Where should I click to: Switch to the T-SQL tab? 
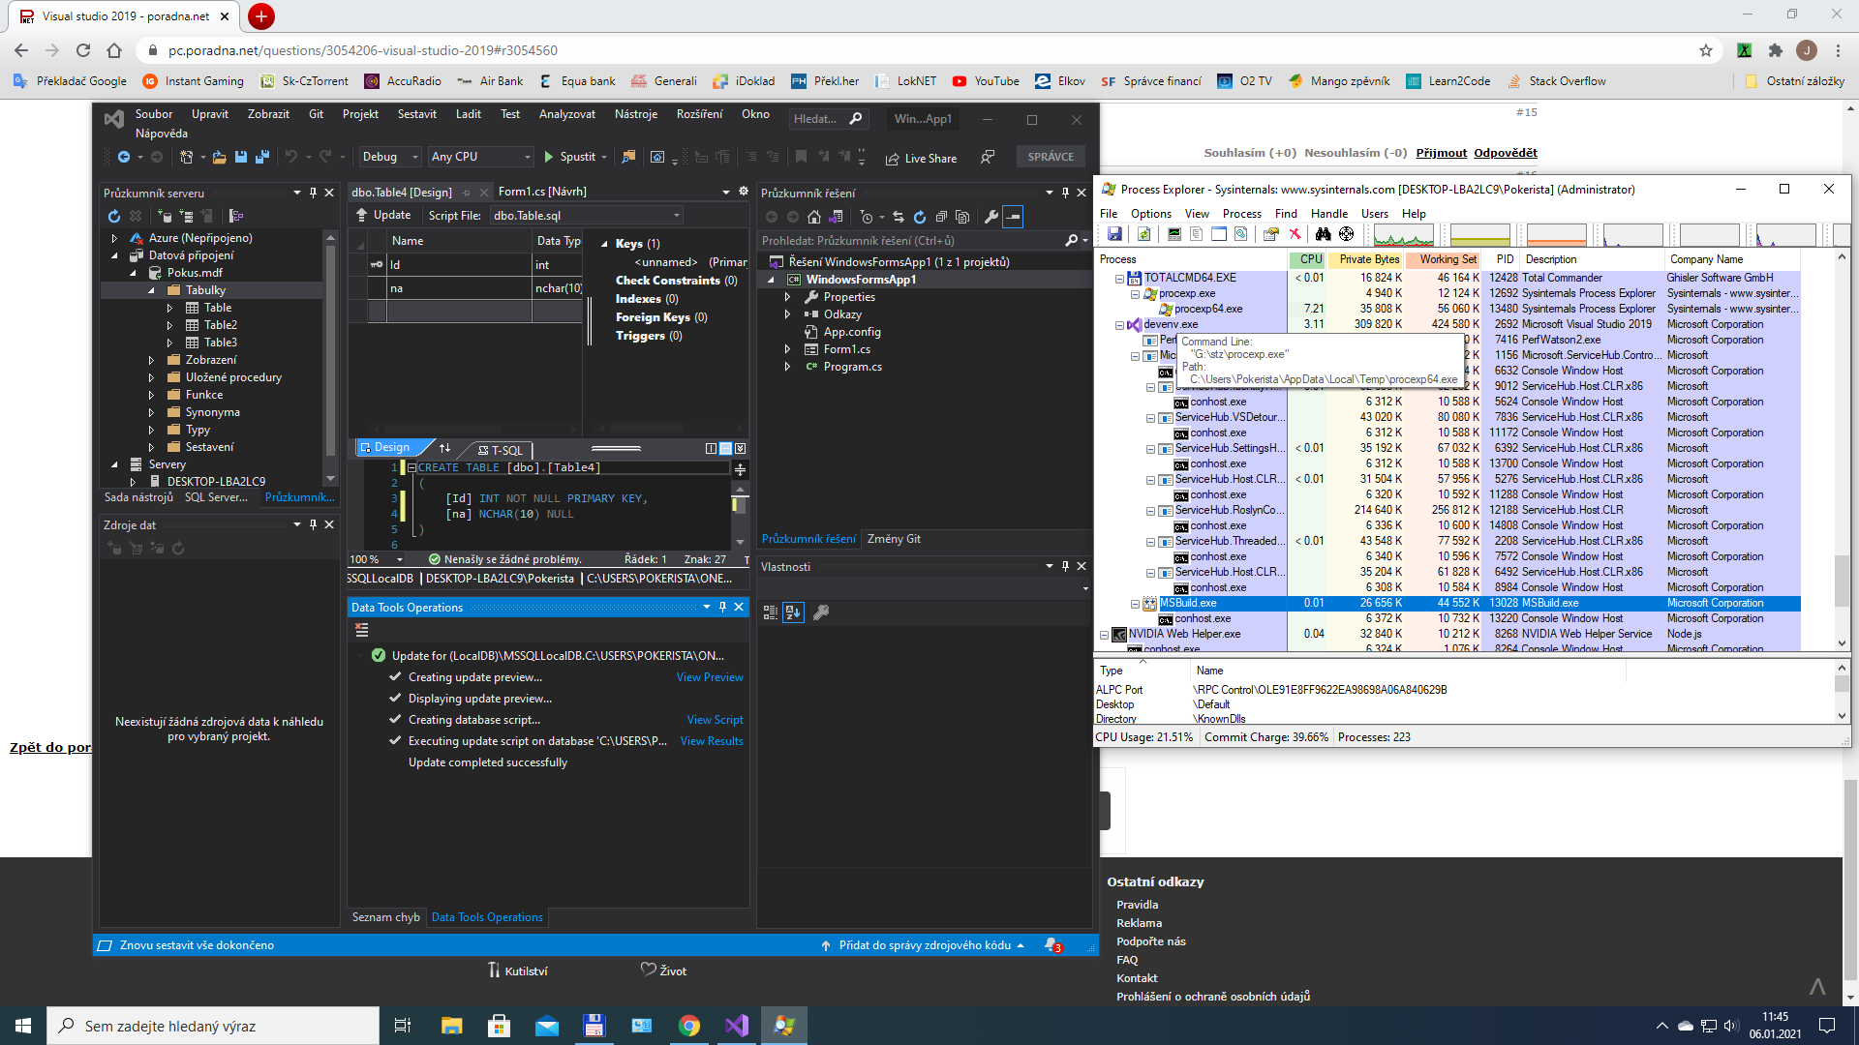click(x=500, y=449)
